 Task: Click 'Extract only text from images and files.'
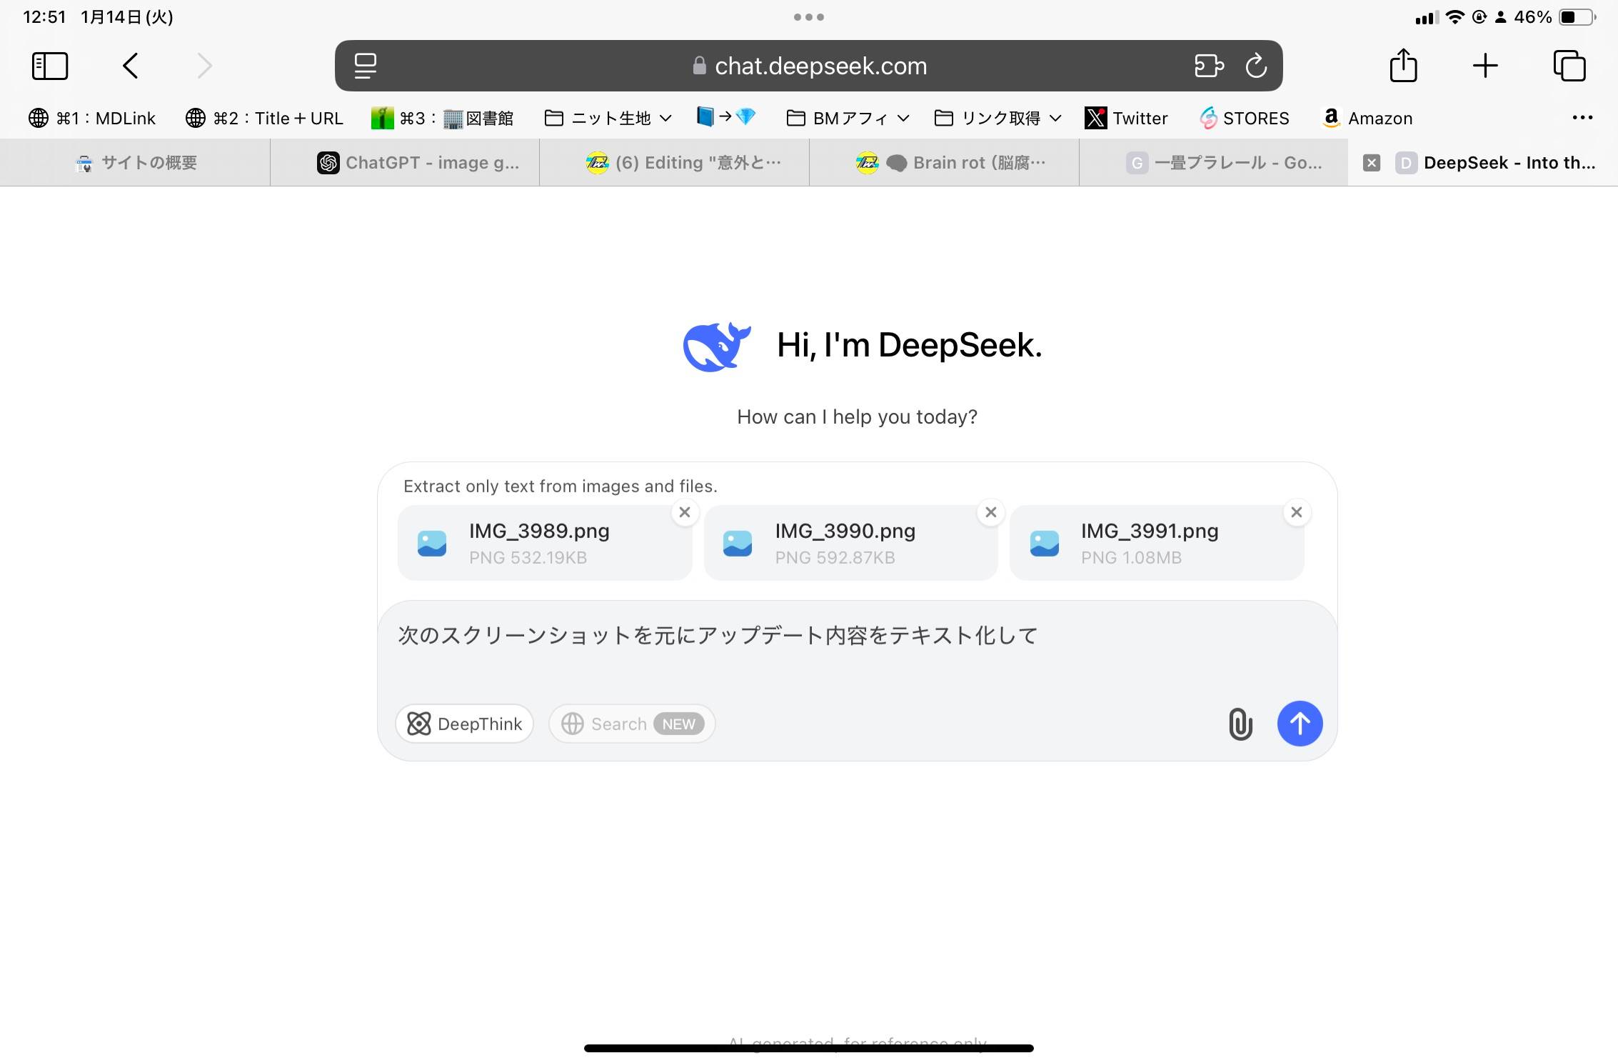pyautogui.click(x=561, y=486)
